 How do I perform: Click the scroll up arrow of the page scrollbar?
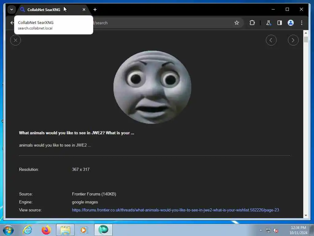(306, 33)
